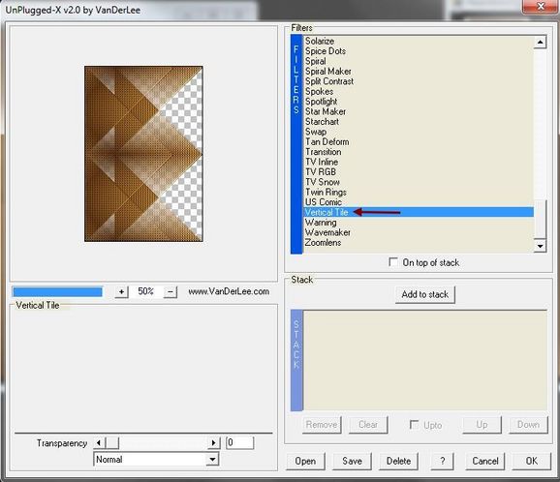Click the Filters list scroll up arrow
This screenshot has height=482, width=560.
[x=540, y=42]
